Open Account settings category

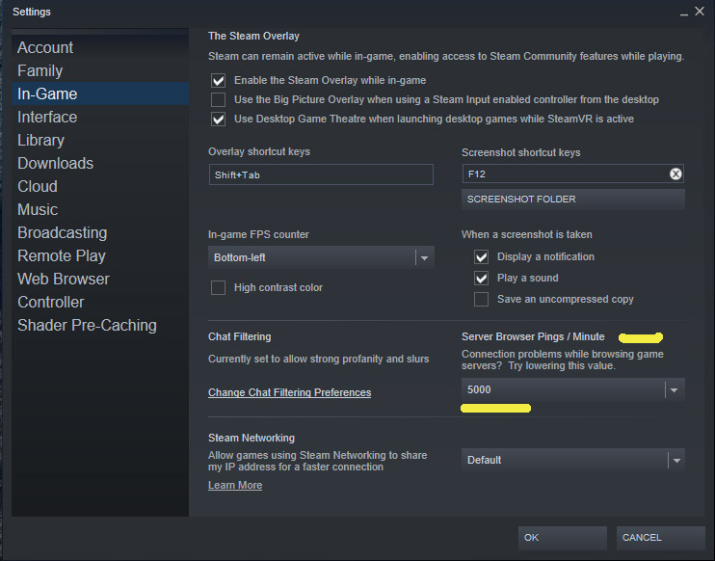click(100, 47)
